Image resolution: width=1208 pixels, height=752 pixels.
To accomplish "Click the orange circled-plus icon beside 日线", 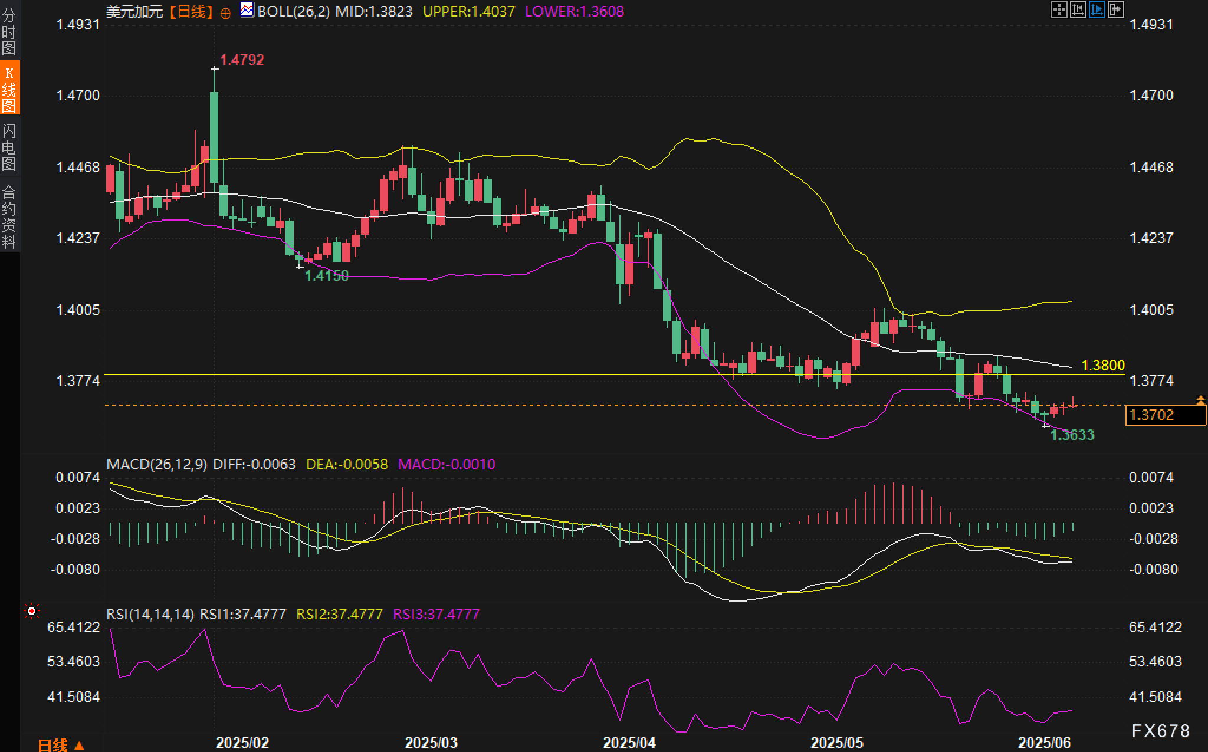I will click(225, 13).
